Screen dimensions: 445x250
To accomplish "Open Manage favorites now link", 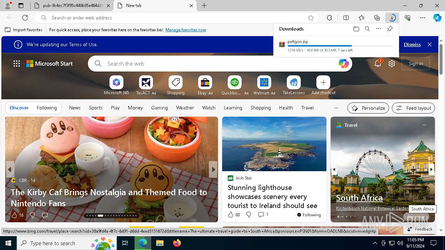I will coord(186,30).
